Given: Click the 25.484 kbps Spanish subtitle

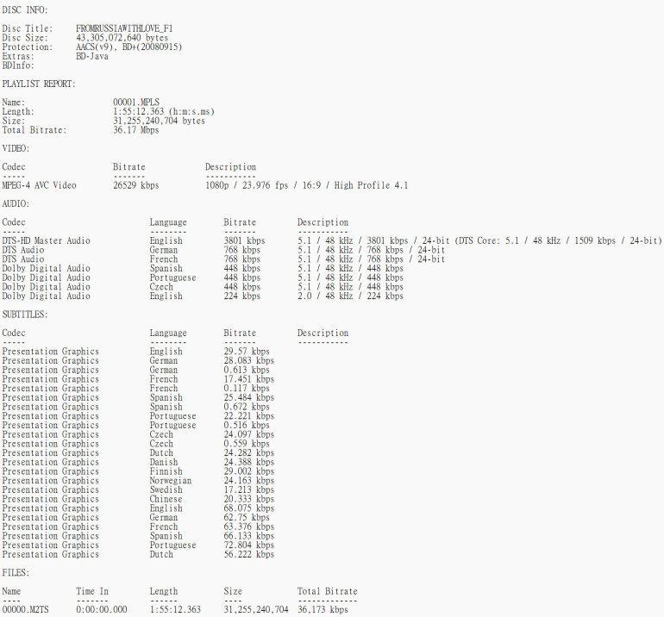Looking at the screenshot, I should pos(249,398).
